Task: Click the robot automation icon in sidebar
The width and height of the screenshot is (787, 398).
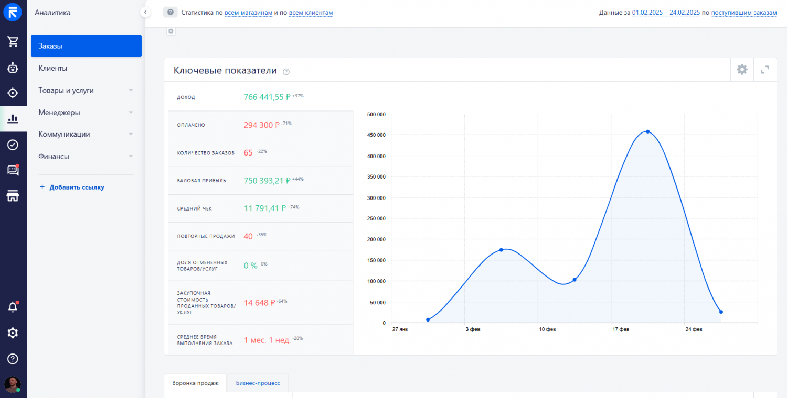Action: pos(13,68)
